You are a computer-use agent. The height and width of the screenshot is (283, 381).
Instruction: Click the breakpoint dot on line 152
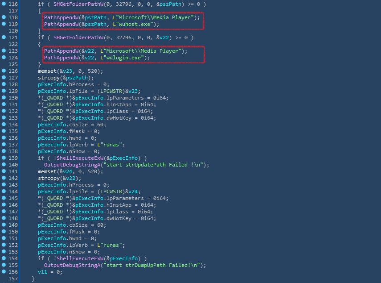(4, 245)
